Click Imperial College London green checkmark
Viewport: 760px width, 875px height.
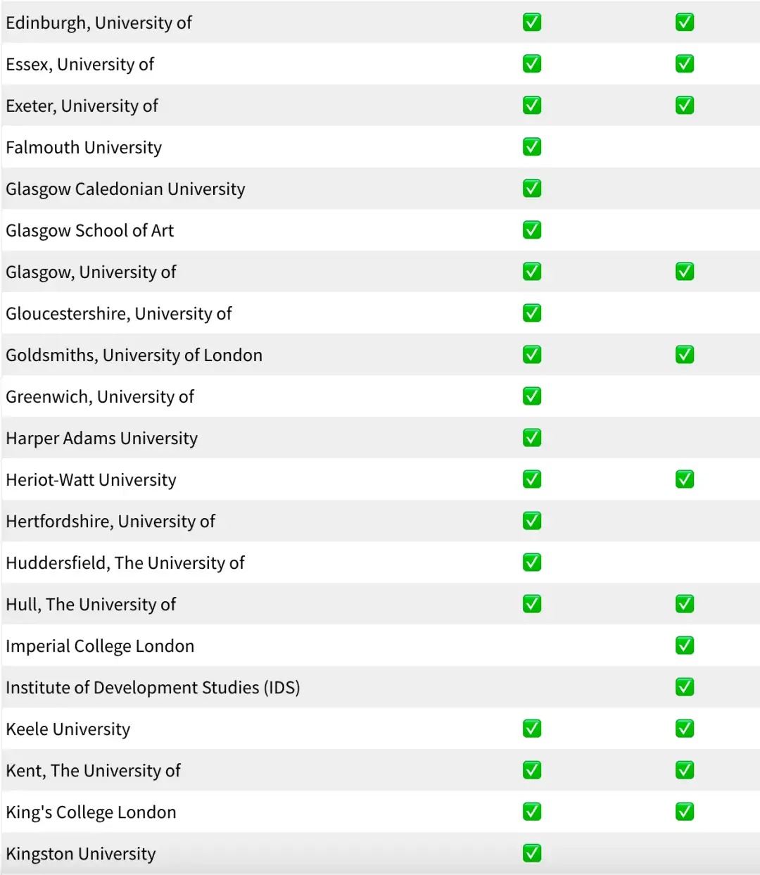tap(685, 646)
